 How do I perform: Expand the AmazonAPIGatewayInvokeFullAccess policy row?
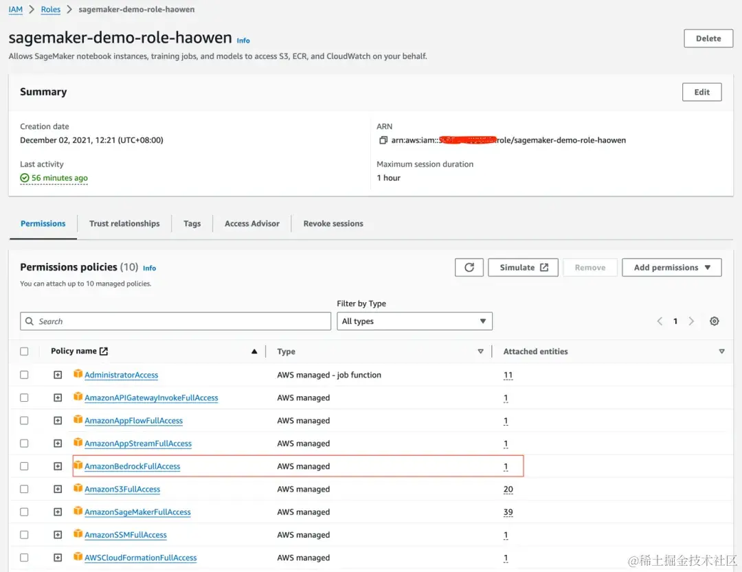click(x=58, y=398)
